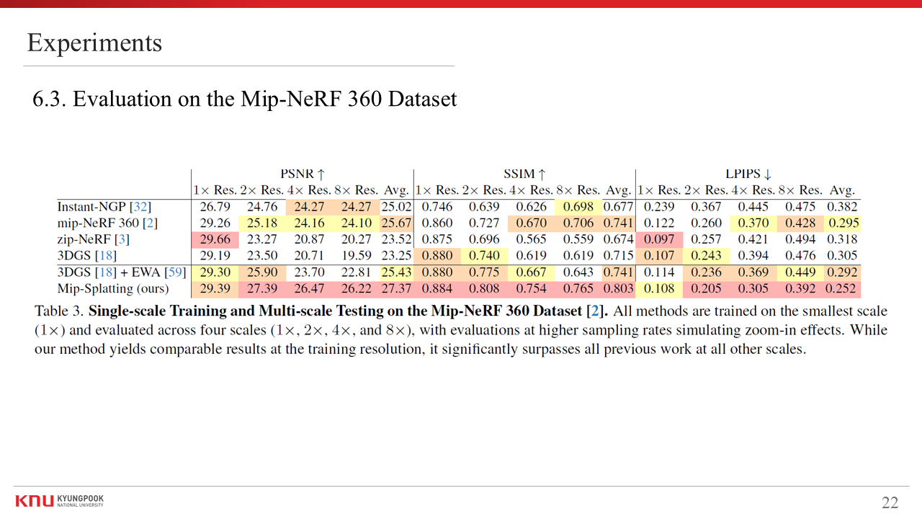922x519 pixels.
Task: Click the SSIM value 0.740
Action: (x=484, y=256)
